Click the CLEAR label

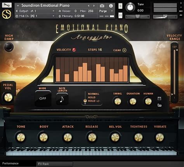pos(117,50)
